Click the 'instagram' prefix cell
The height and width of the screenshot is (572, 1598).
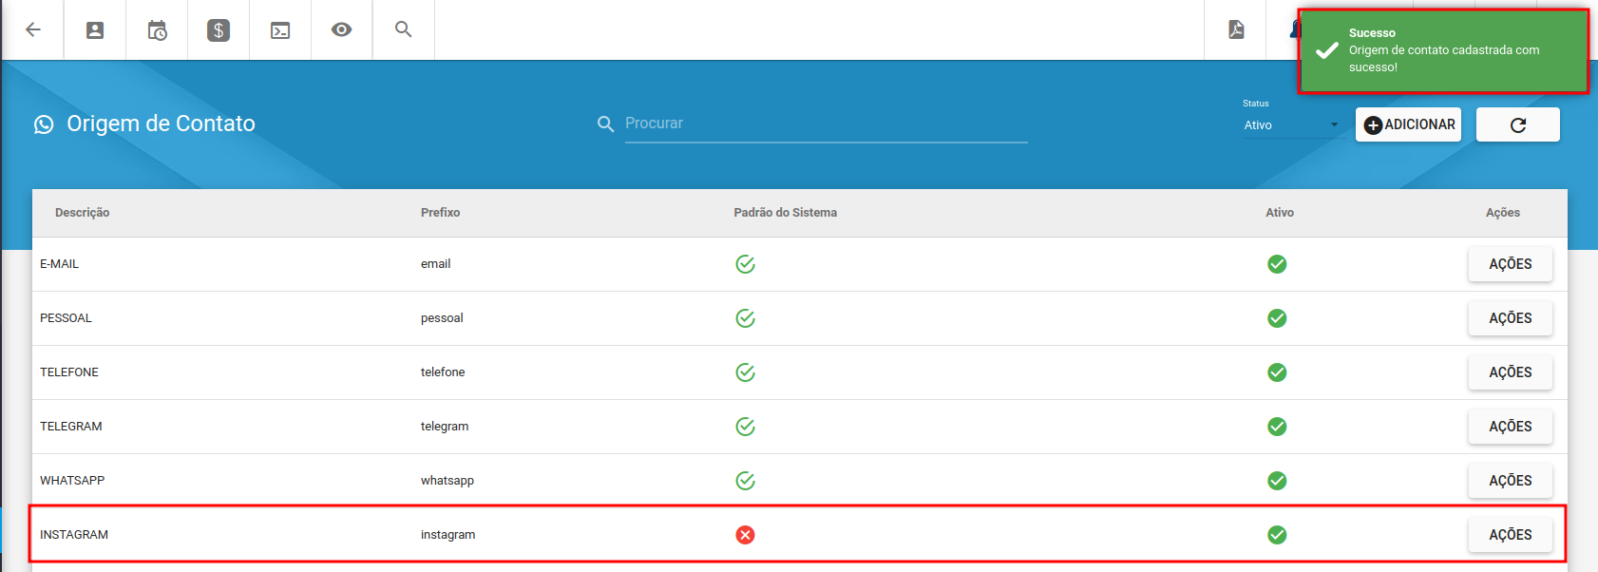click(x=447, y=535)
